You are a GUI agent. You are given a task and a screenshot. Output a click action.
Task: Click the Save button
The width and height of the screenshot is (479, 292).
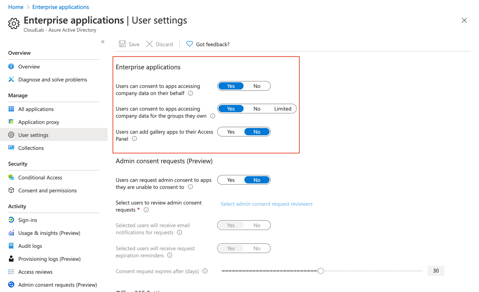[129, 44]
